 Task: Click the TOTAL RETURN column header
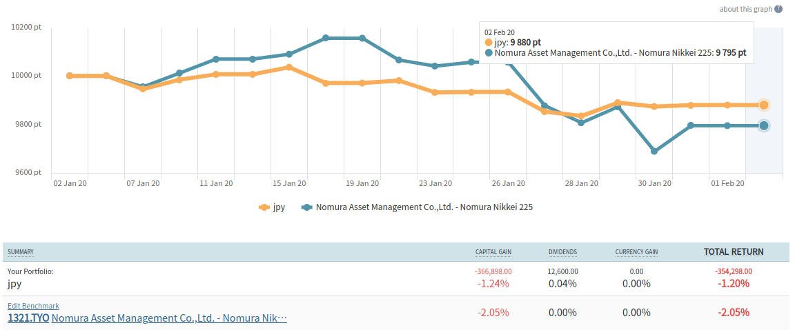pyautogui.click(x=734, y=251)
